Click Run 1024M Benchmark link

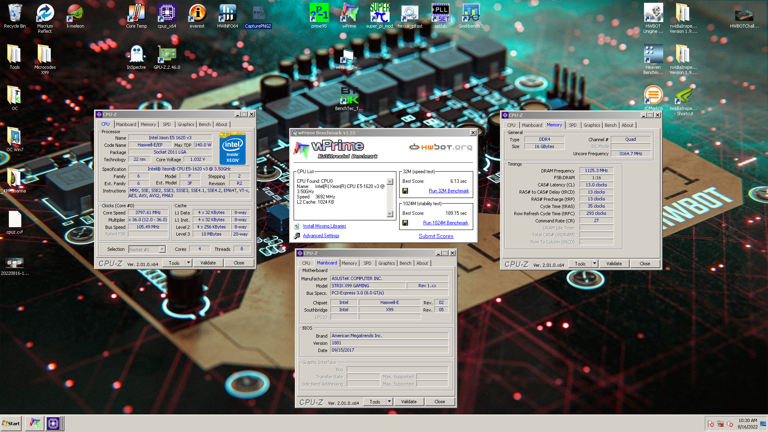[x=446, y=223]
